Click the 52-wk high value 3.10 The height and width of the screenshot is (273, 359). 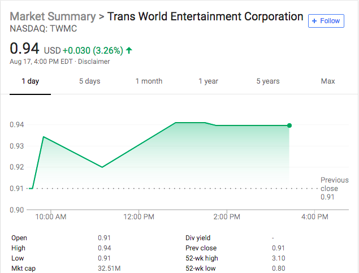pos(279,258)
